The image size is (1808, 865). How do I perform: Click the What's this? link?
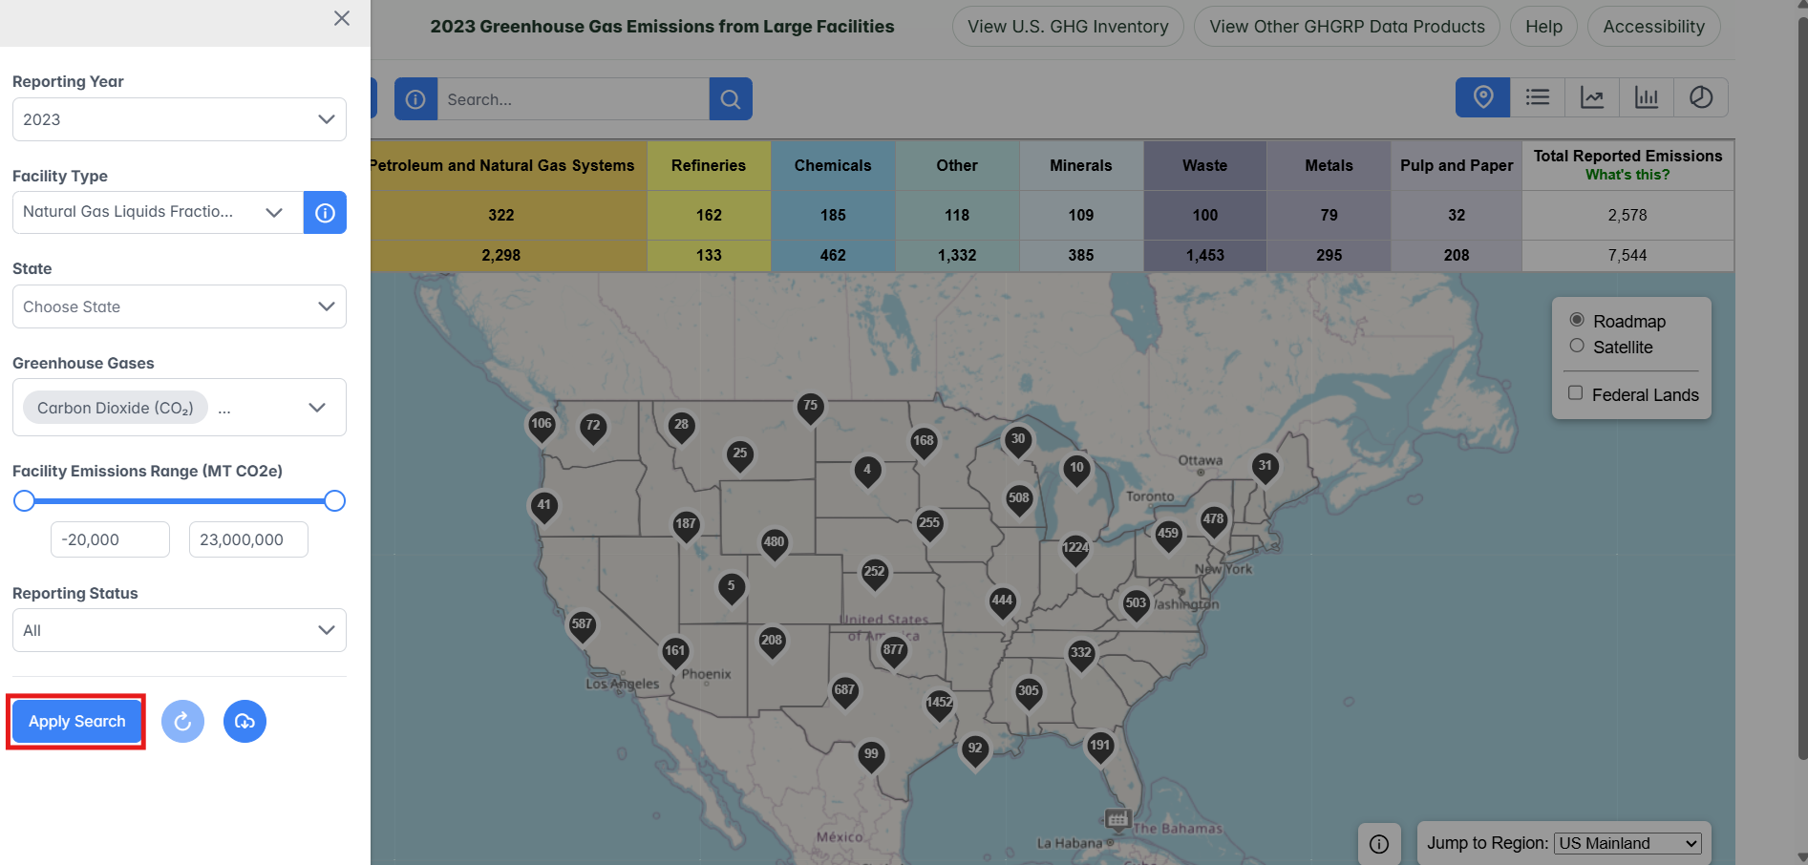coord(1627,175)
